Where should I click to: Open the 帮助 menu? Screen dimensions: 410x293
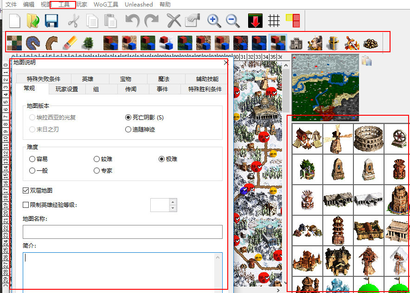pos(165,5)
